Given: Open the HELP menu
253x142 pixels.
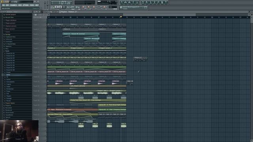Looking at the screenshot, I should 37,5.
